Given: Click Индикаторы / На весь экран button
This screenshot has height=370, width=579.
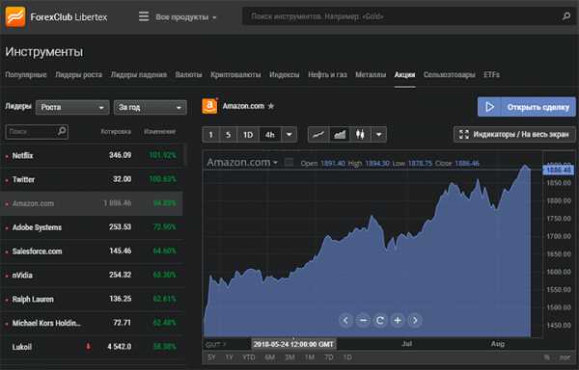Looking at the screenshot, I should [x=514, y=135].
